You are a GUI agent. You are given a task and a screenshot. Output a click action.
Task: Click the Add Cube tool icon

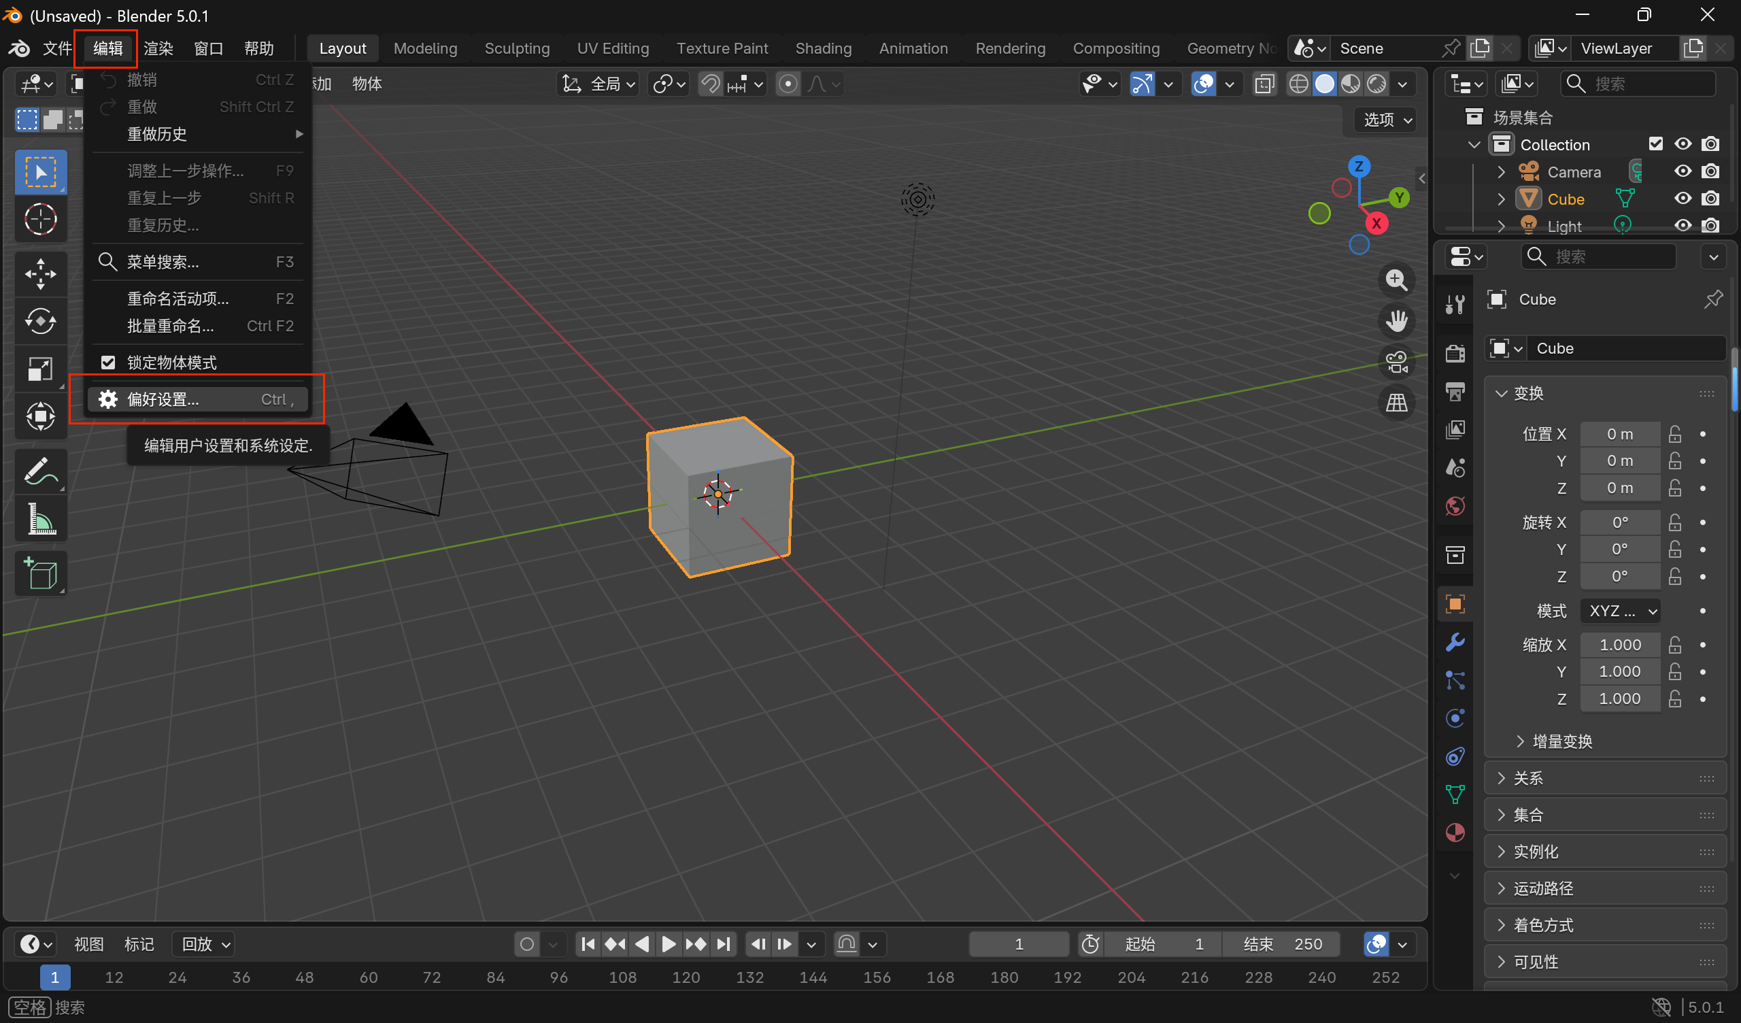coord(40,573)
